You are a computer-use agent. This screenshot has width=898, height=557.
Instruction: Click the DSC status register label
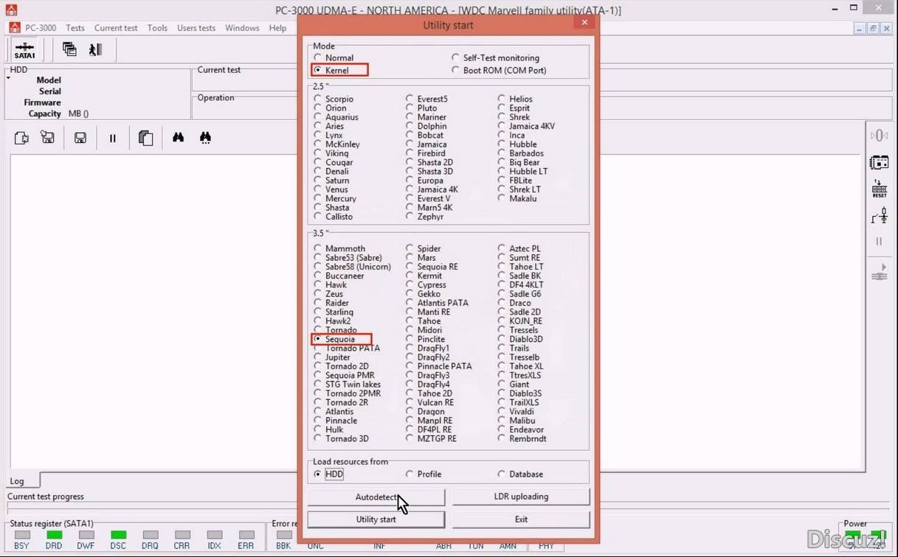pos(118,546)
